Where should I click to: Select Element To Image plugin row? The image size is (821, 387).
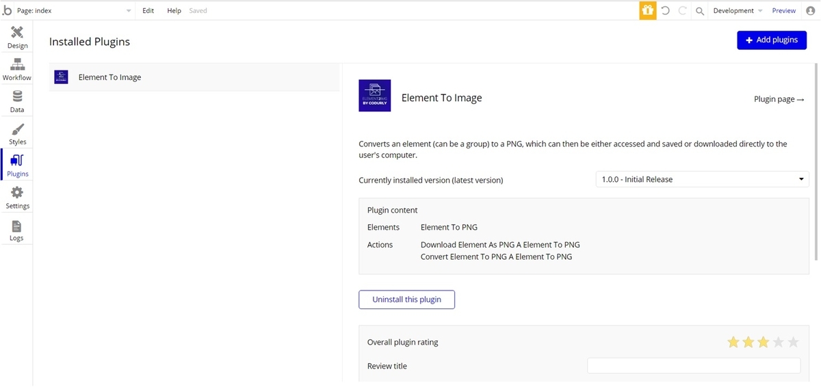(194, 77)
